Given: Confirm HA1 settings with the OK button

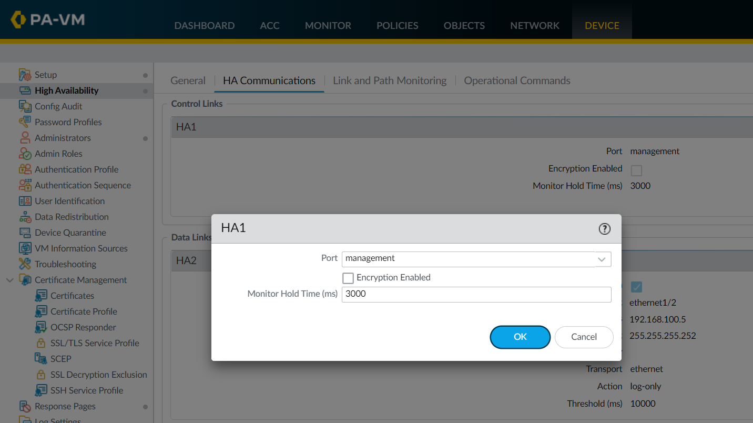Looking at the screenshot, I should [520, 337].
